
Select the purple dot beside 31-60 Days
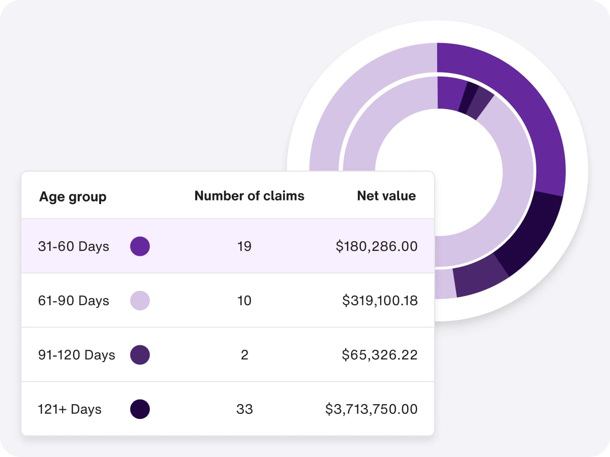140,246
